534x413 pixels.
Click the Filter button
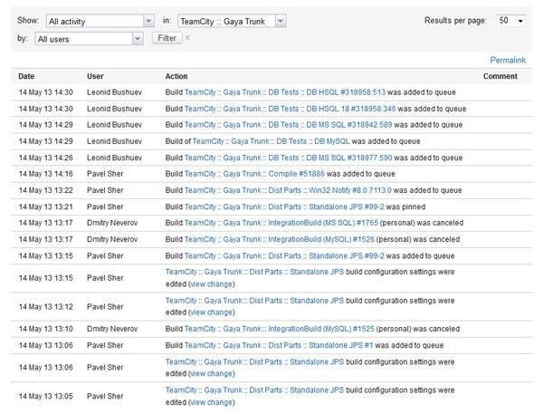click(167, 38)
